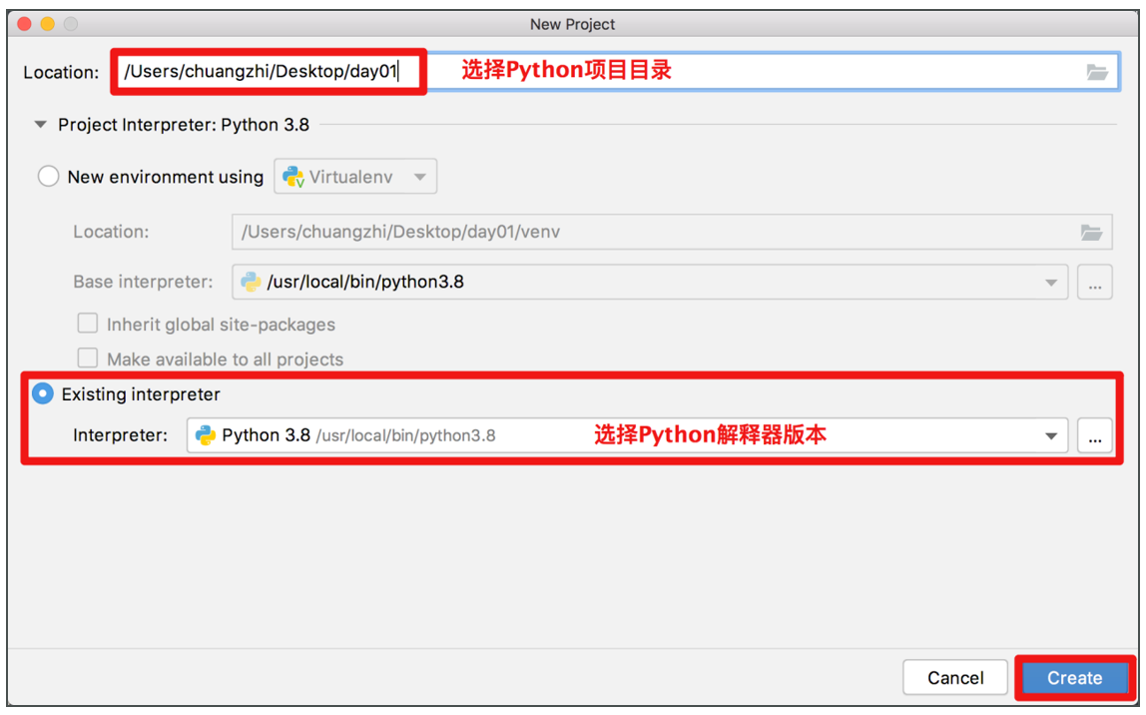Open the Interpreter version dropdown
The height and width of the screenshot is (715, 1146).
[x=1051, y=435]
